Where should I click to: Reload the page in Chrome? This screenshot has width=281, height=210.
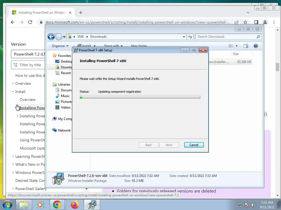click(x=30, y=22)
